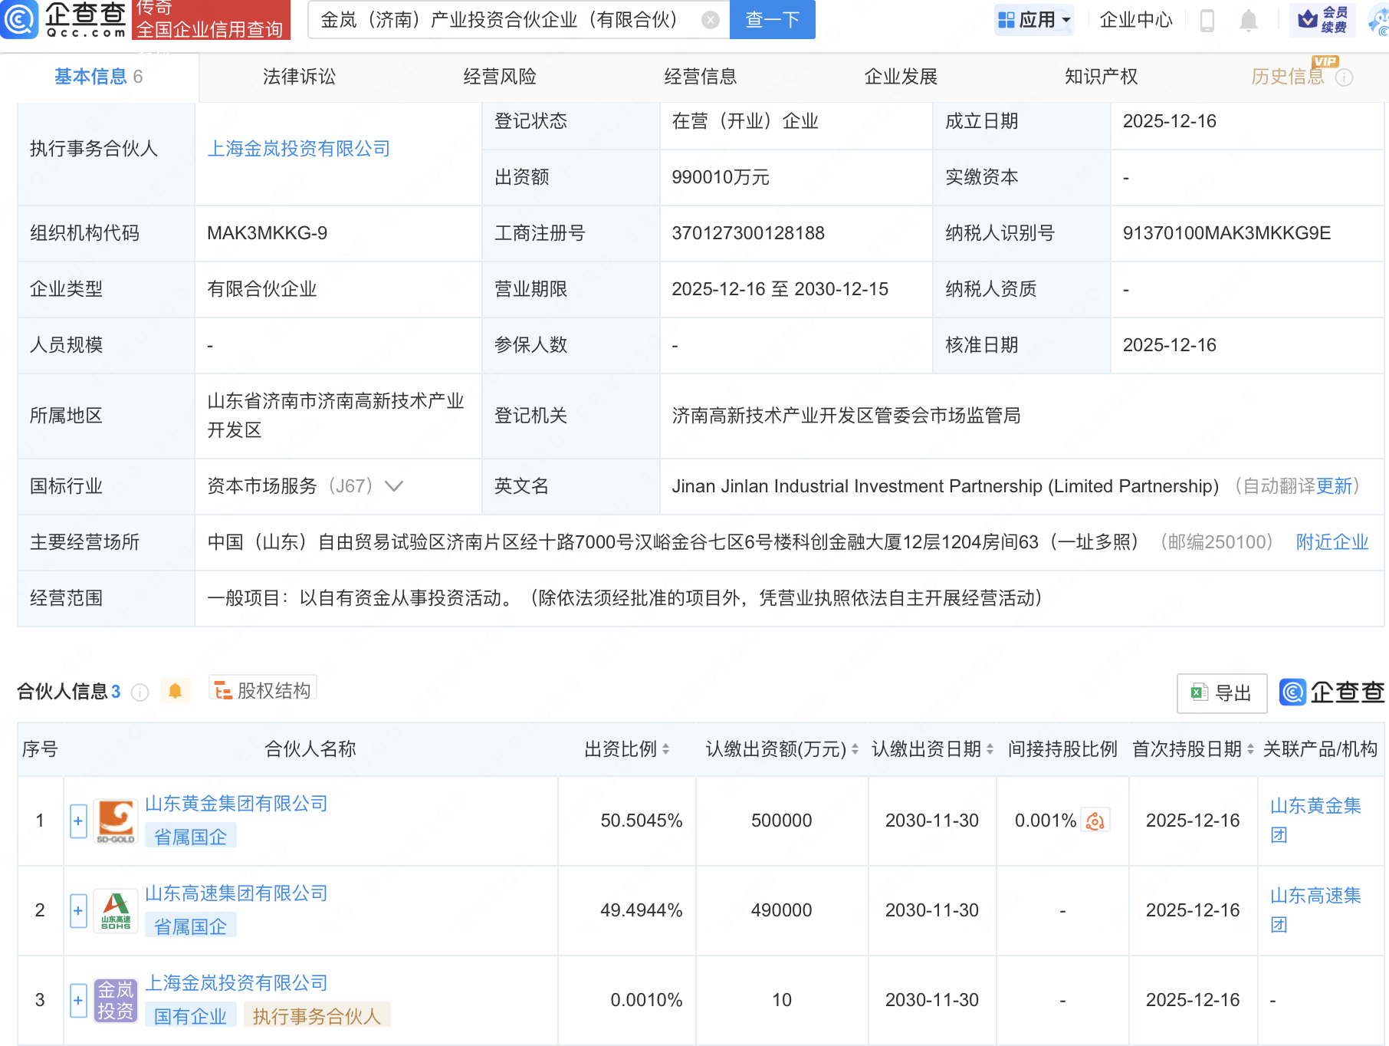The width and height of the screenshot is (1389, 1046).
Task: Click the info icon beside 合伙人信息
Action: 140,692
